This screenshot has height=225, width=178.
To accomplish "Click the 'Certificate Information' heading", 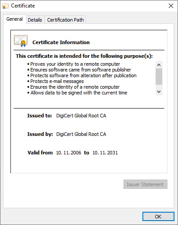I will click(x=61, y=42).
